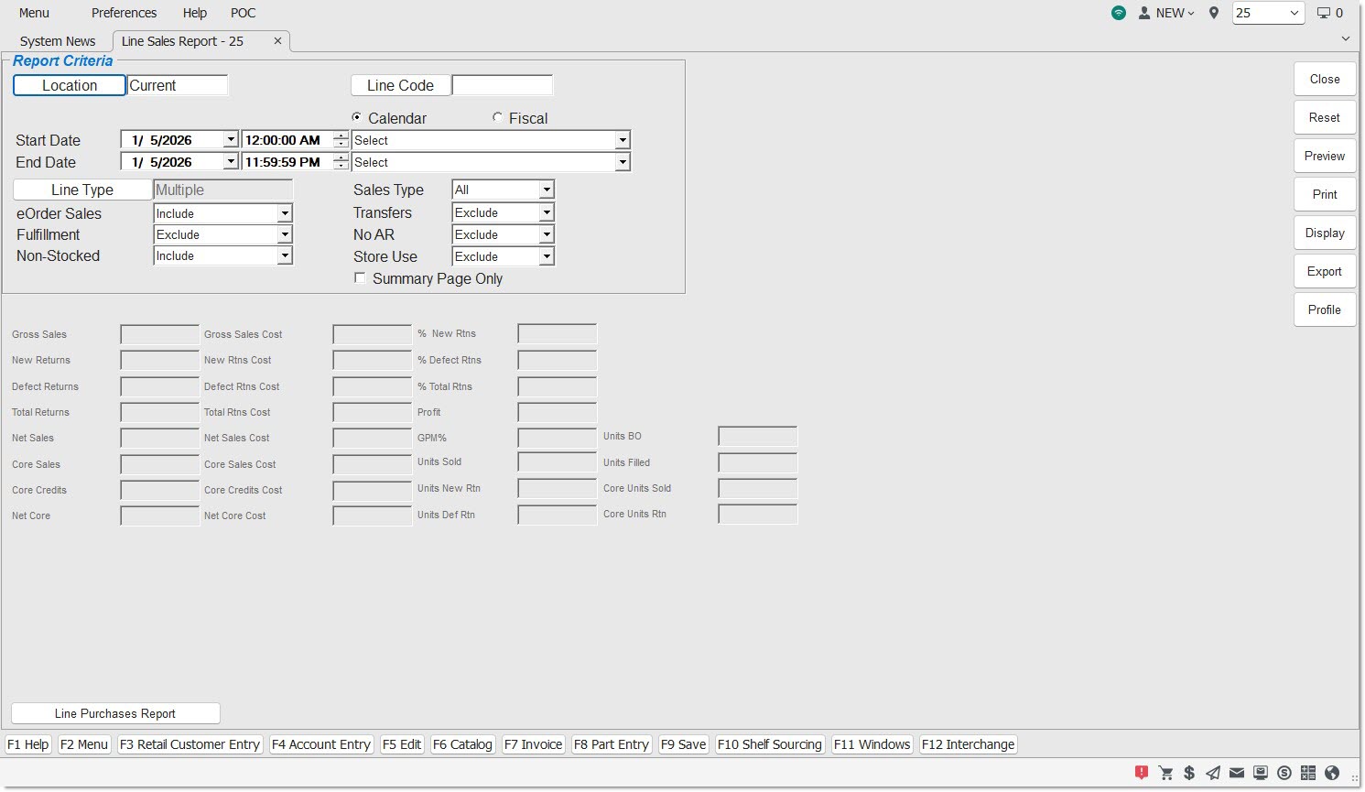Click the globe icon in status bar
Screen dimensions: 1365x792
coord(1332,773)
